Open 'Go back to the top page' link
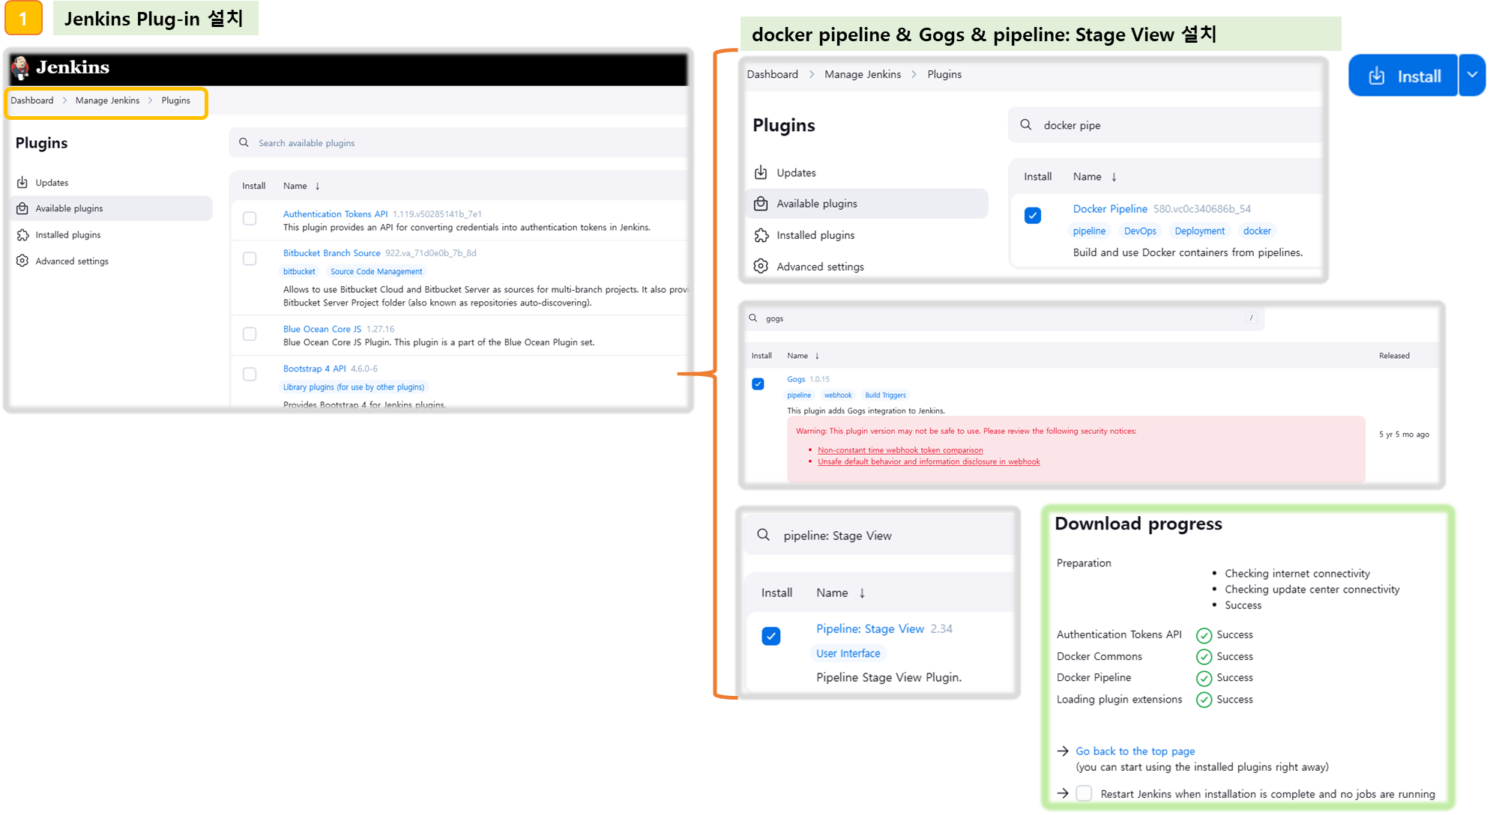Image resolution: width=1493 pixels, height=815 pixels. point(1135,751)
